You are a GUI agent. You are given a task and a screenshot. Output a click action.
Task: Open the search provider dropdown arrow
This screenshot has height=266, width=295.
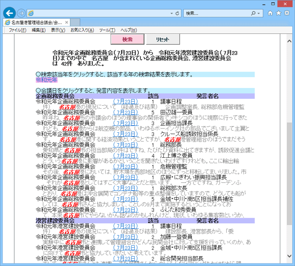pos(259,13)
